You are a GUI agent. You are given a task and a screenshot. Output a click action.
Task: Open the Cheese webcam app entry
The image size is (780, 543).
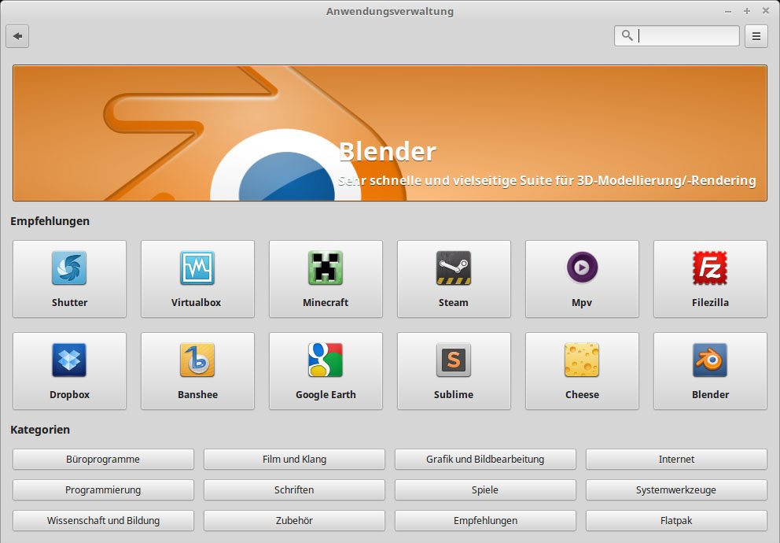click(582, 371)
